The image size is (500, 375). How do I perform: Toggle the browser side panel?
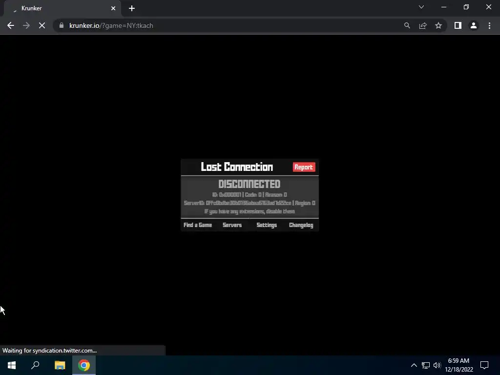tap(458, 25)
